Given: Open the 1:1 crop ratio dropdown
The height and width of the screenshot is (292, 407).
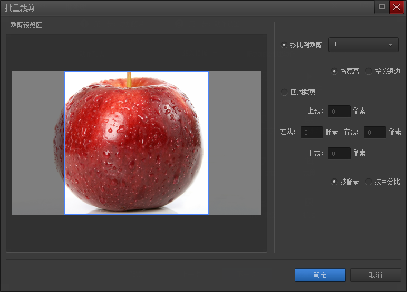Looking at the screenshot, I should pyautogui.click(x=363, y=45).
